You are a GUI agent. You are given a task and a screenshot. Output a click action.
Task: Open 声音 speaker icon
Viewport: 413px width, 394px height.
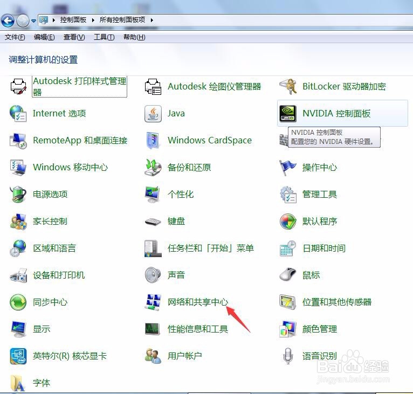click(153, 275)
